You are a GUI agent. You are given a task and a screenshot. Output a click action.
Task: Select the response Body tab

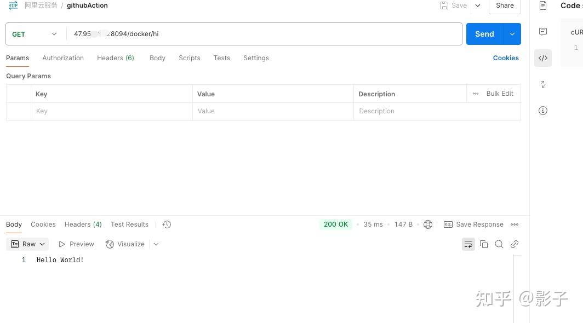tap(14, 224)
